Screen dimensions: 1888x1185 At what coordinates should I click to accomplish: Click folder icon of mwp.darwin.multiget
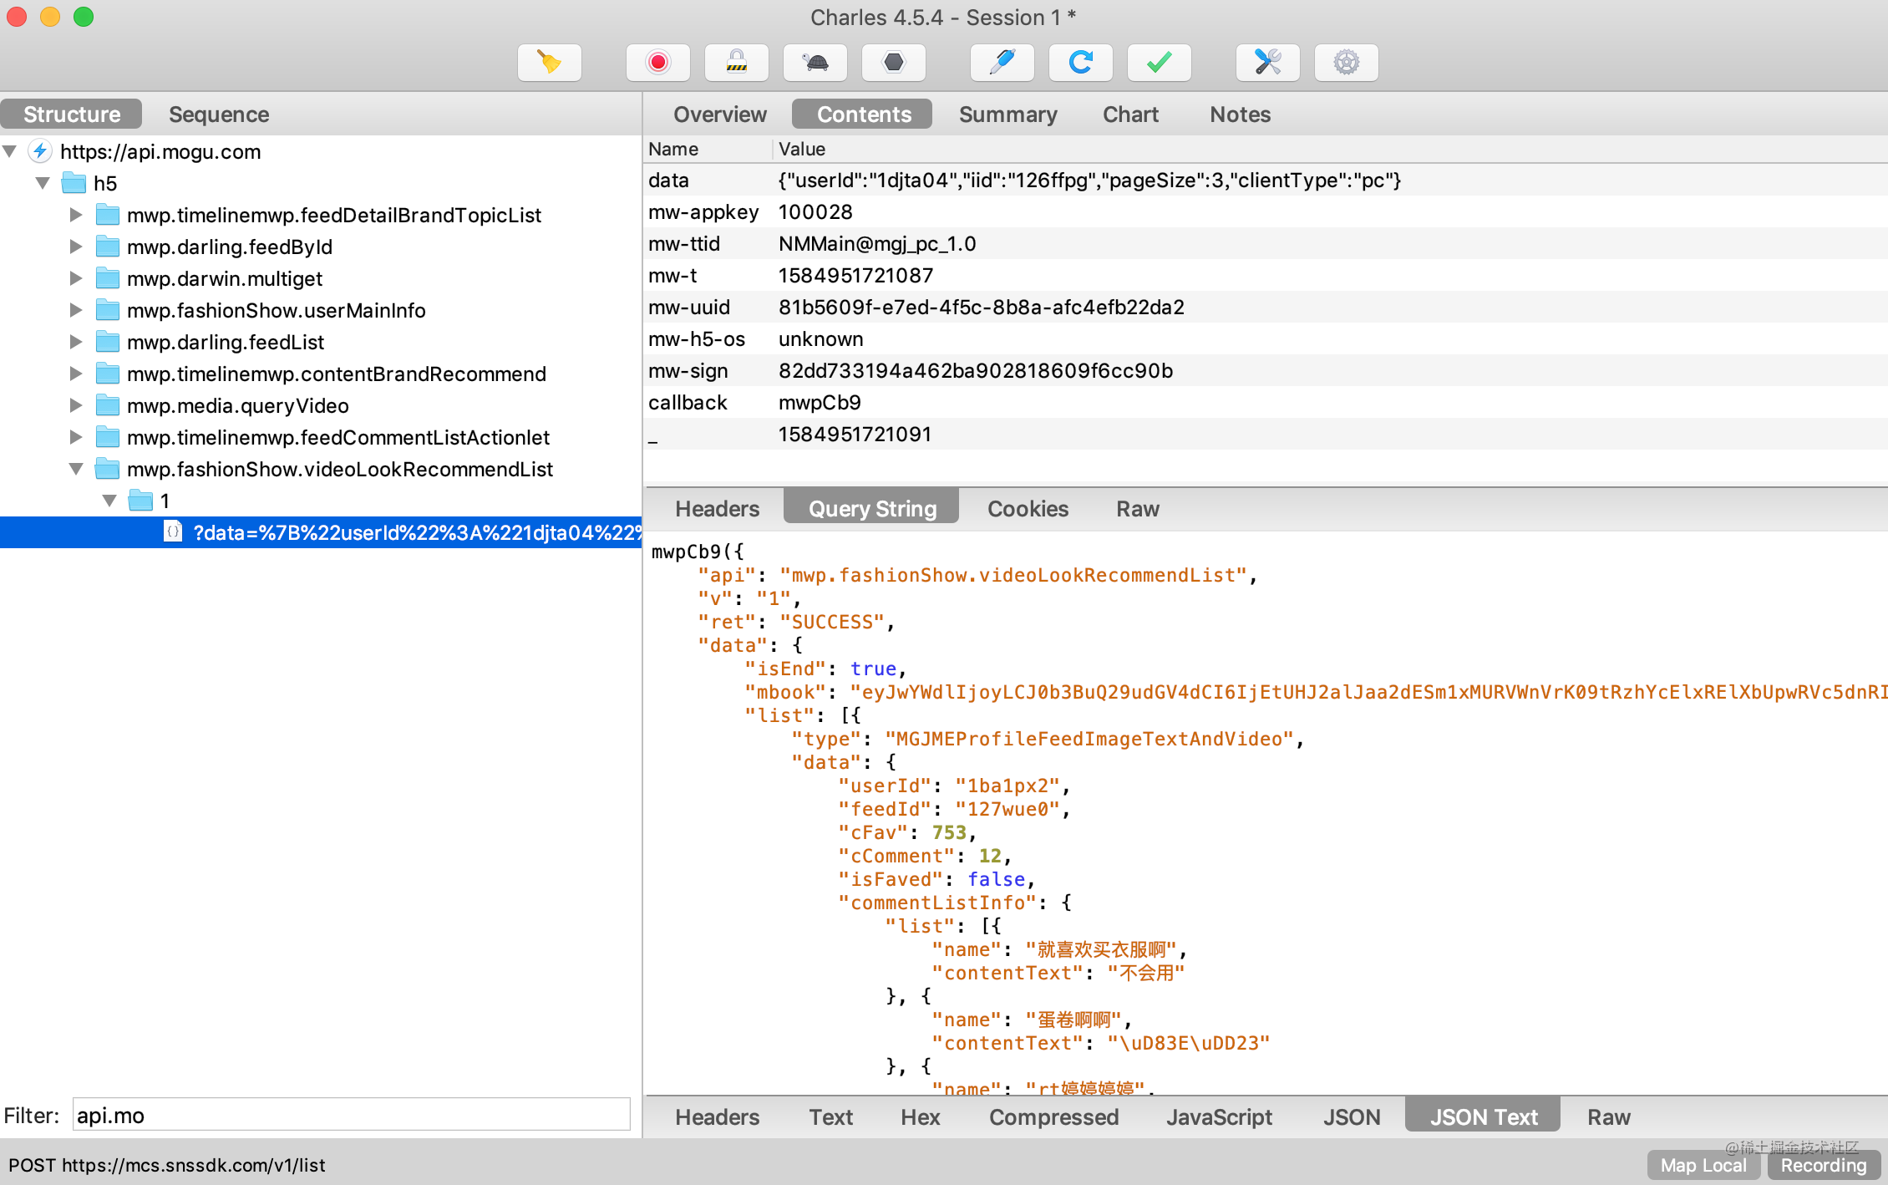(x=108, y=278)
